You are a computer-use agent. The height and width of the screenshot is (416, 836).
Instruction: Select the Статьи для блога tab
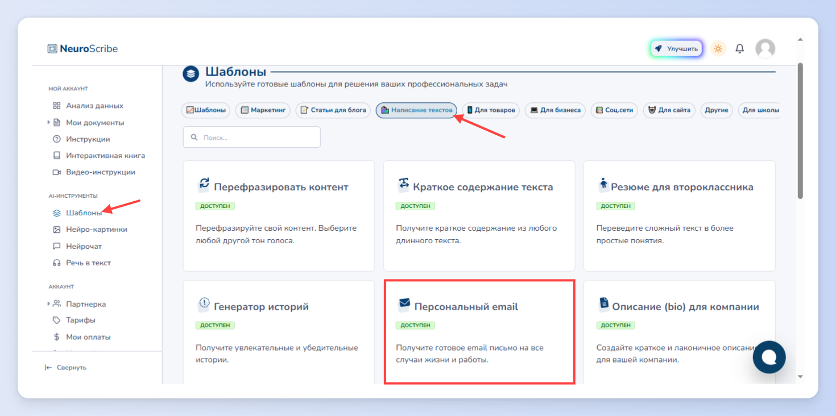pyautogui.click(x=333, y=110)
